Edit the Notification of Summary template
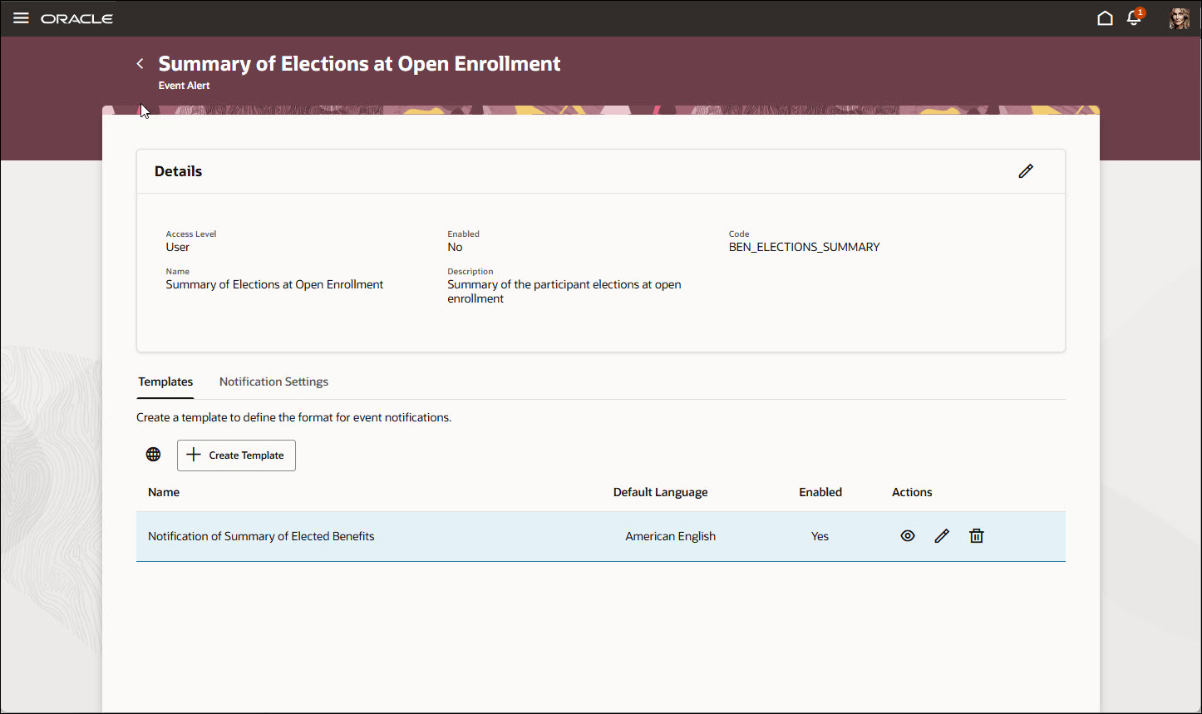 942,536
